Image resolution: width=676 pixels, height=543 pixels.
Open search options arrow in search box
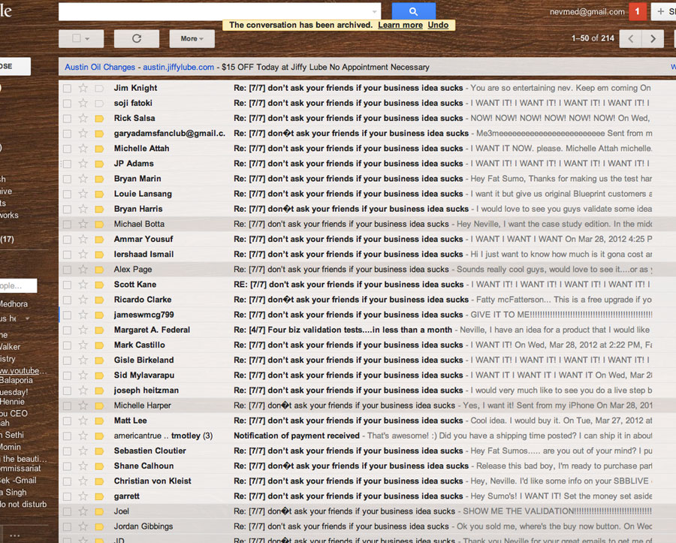(x=375, y=12)
